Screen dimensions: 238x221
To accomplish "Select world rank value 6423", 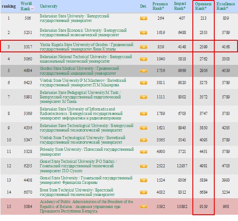I will click(28, 83).
